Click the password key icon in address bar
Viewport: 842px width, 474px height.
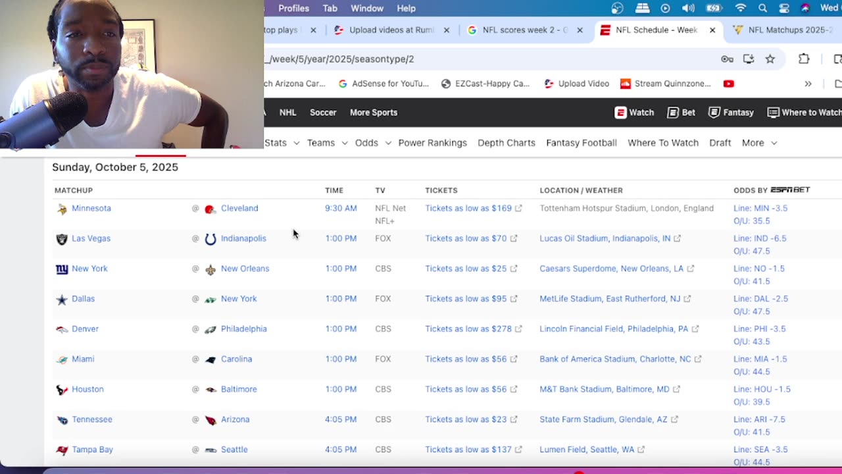pos(727,59)
